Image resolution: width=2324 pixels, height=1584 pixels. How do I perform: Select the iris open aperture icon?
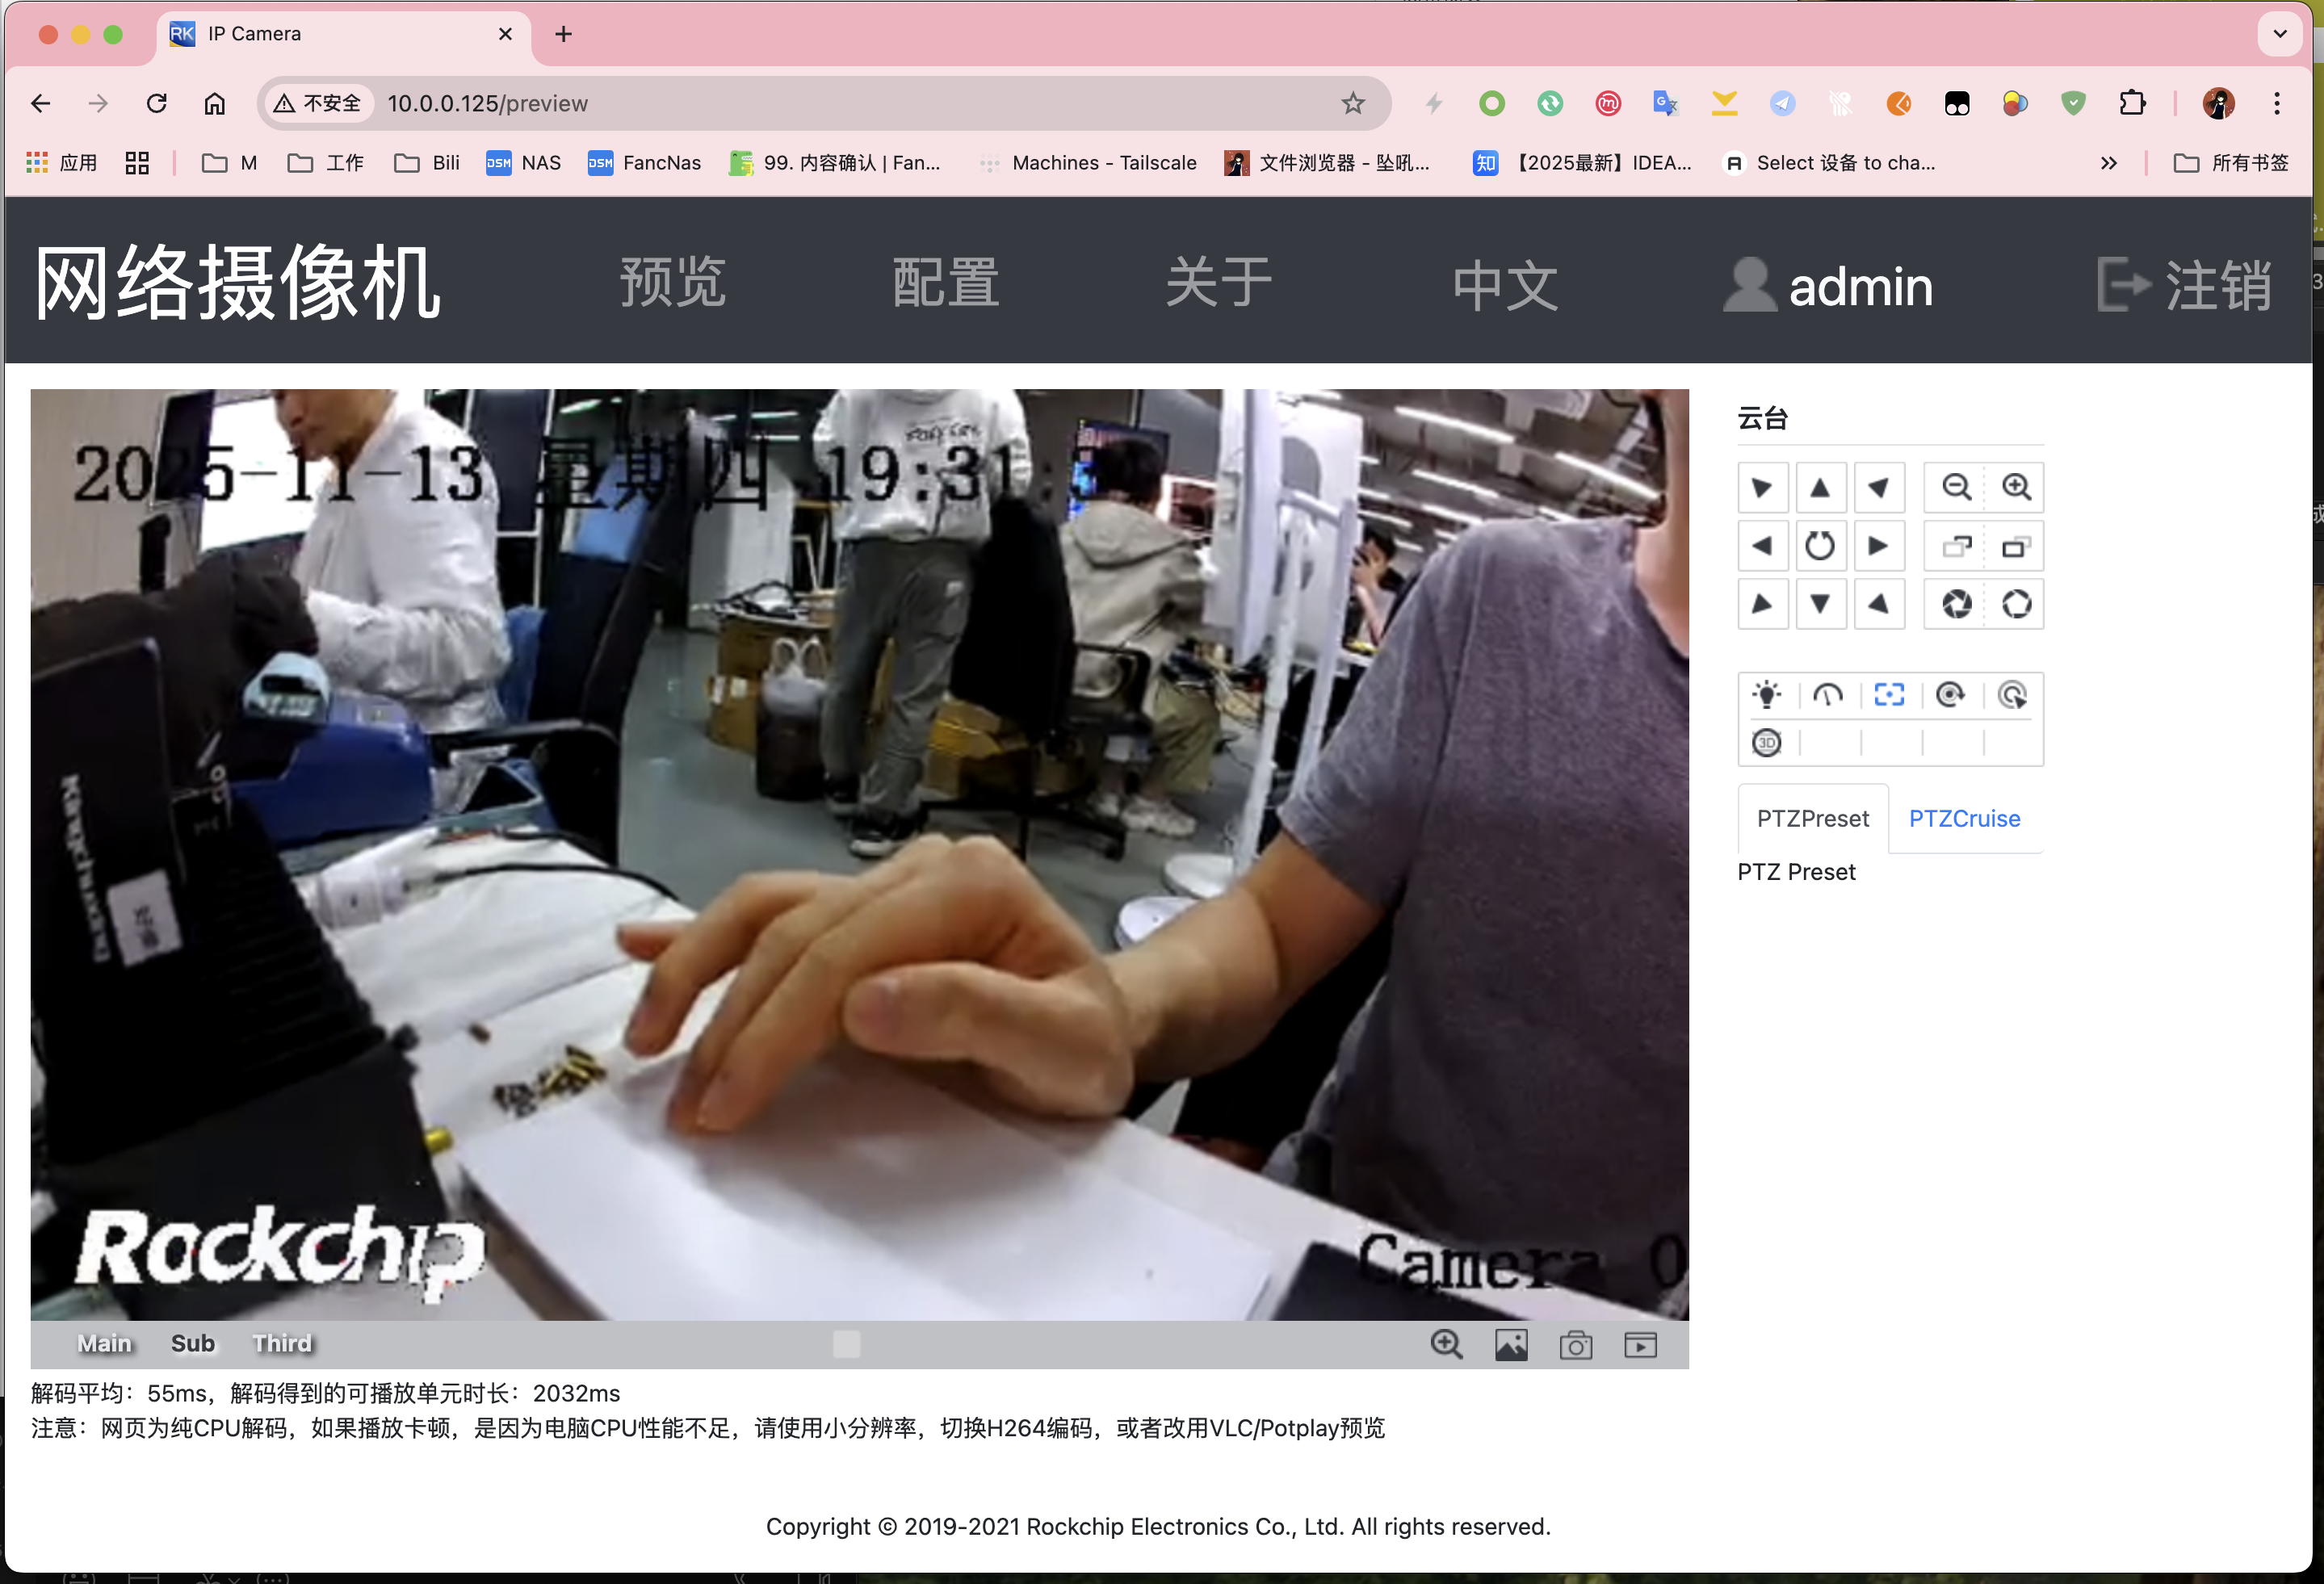pos(2017,605)
